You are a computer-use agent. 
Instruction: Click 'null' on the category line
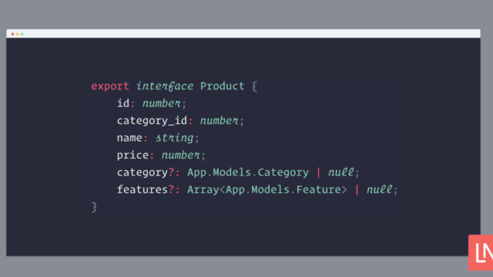(x=340, y=172)
